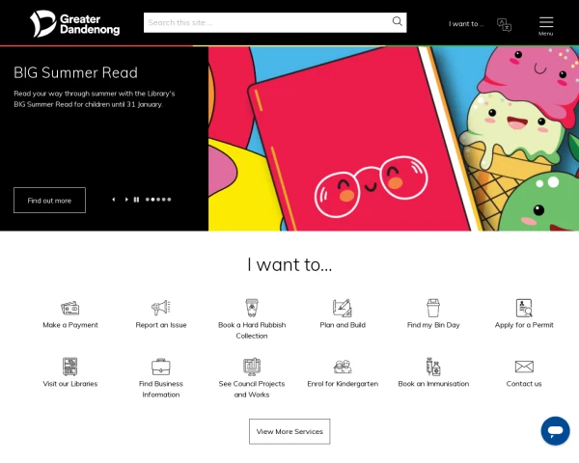Open the Enrol for Kindergarten icon
Image resolution: width=579 pixels, height=463 pixels.
[343, 367]
